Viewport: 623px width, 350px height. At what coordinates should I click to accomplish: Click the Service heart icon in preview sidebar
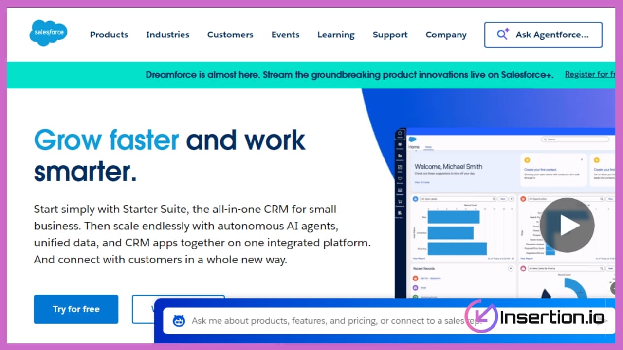pyautogui.click(x=400, y=179)
